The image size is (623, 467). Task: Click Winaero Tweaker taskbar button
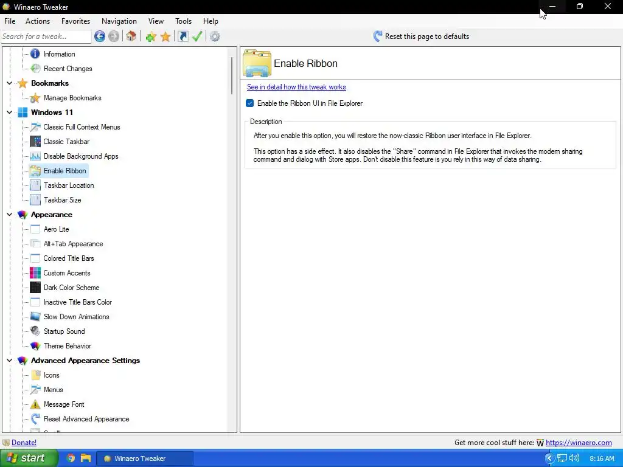click(x=145, y=458)
